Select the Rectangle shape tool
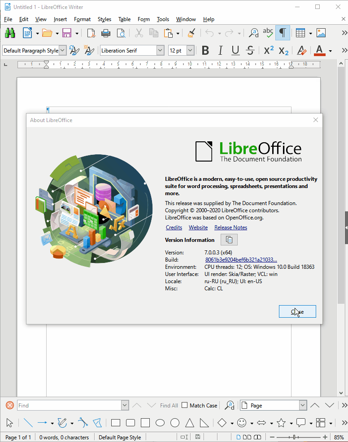The height and width of the screenshot is (442, 348). (x=116, y=423)
